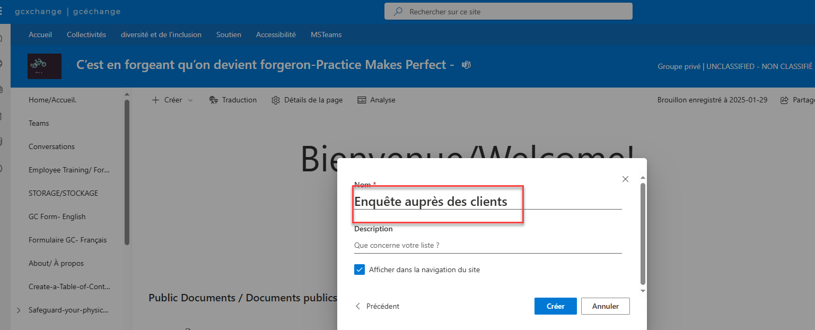Expand the Safeguard-your-physic... navigation item
815x330 pixels.
click(19, 310)
